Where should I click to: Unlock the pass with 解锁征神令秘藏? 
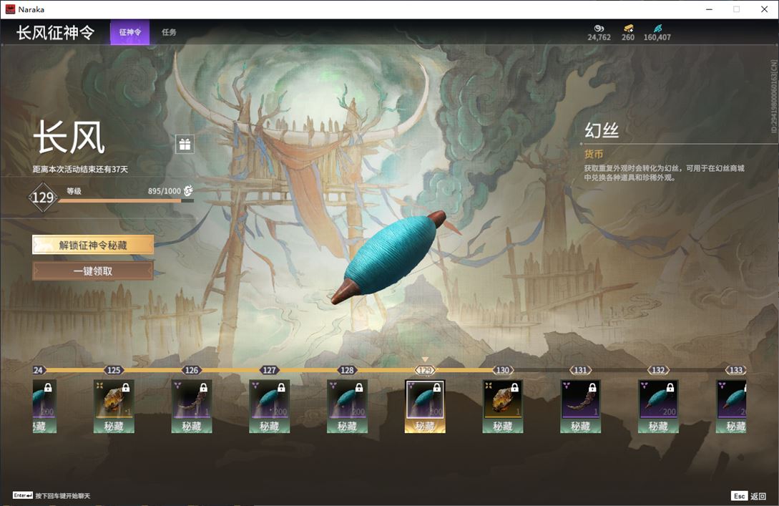[93, 245]
